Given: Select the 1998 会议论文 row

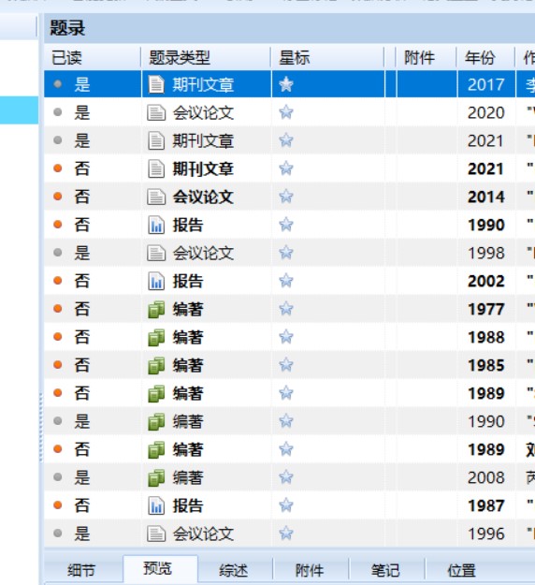Looking at the screenshot, I should [289, 253].
